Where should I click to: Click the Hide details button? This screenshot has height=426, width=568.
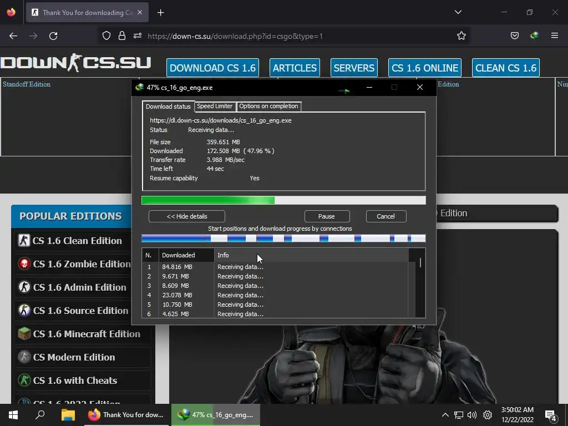click(x=187, y=216)
